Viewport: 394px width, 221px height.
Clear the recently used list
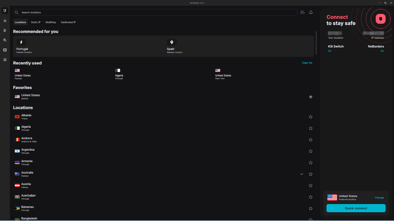click(307, 63)
